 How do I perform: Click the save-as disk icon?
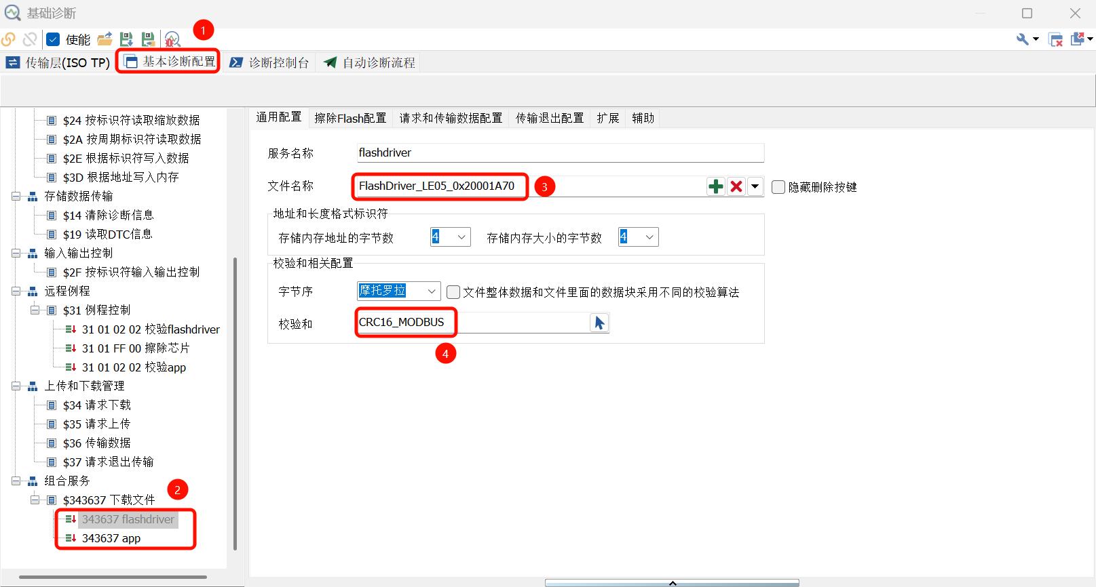[148, 39]
